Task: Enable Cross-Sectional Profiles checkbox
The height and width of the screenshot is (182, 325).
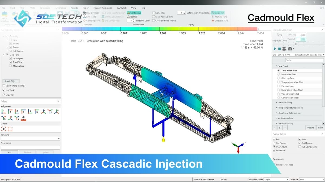Action: [x=154, y=20]
